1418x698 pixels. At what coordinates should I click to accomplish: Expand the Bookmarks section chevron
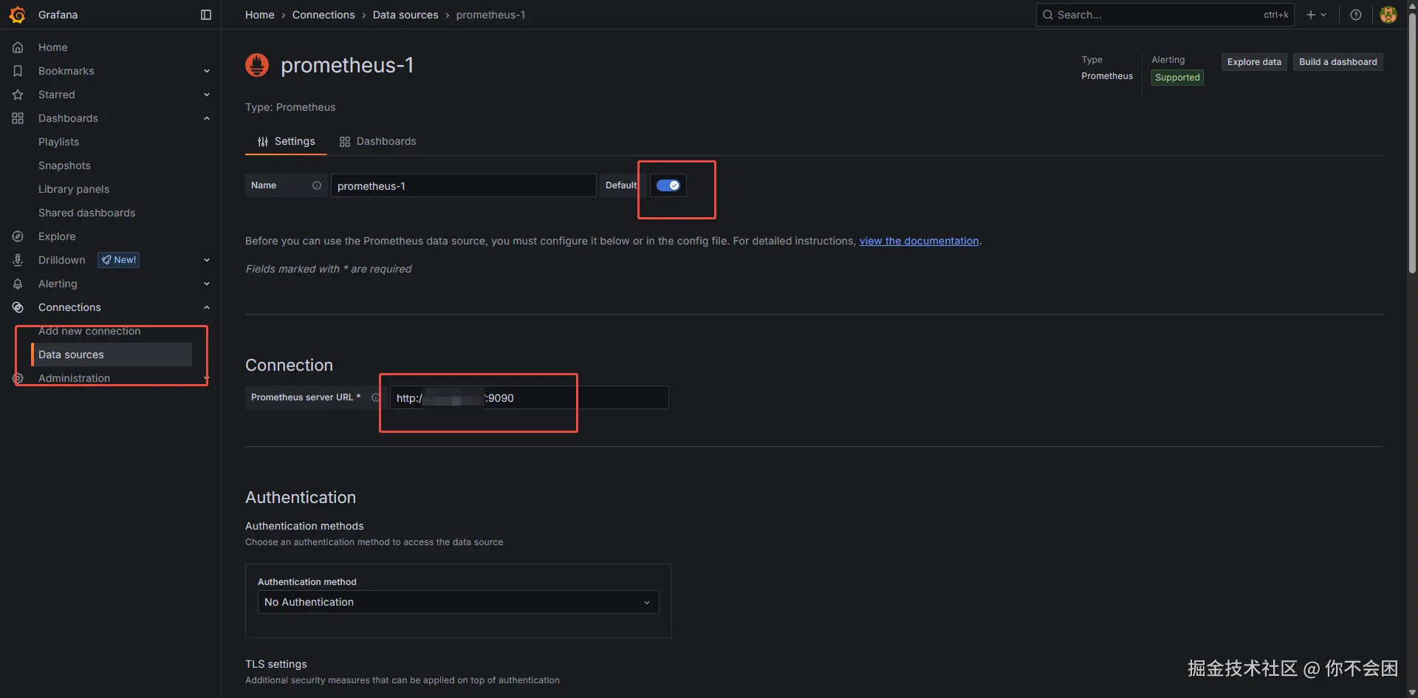tap(207, 71)
